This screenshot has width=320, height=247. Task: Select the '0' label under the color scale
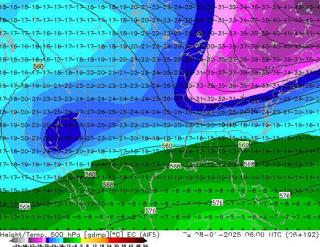(x=81, y=245)
